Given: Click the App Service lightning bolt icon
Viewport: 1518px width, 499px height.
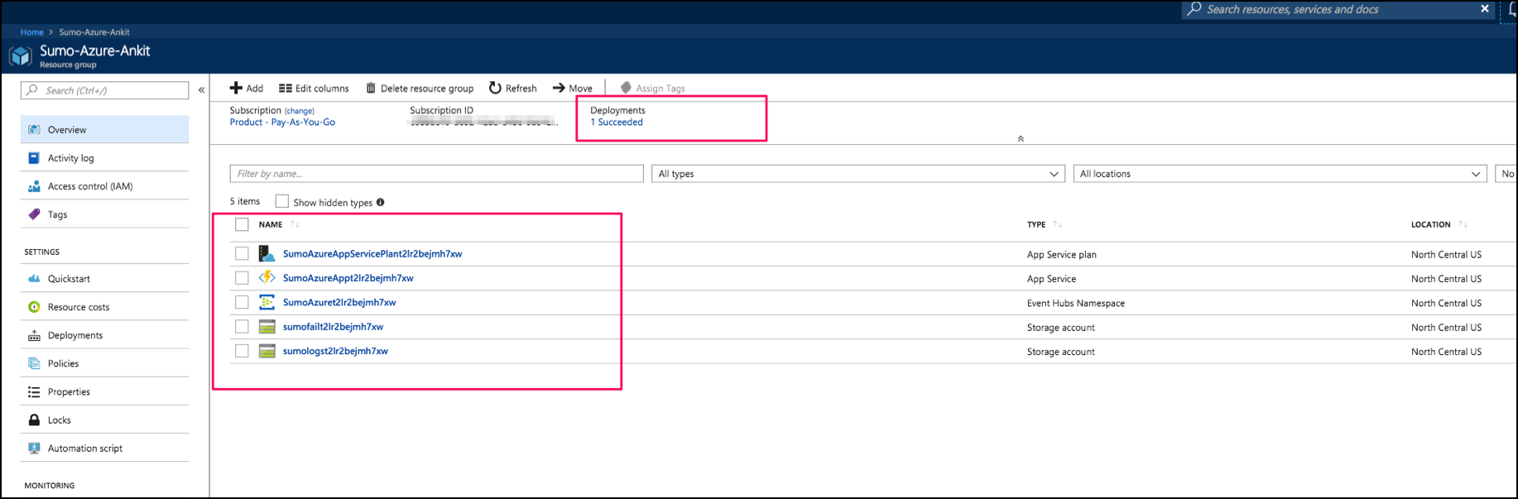Looking at the screenshot, I should click(267, 278).
